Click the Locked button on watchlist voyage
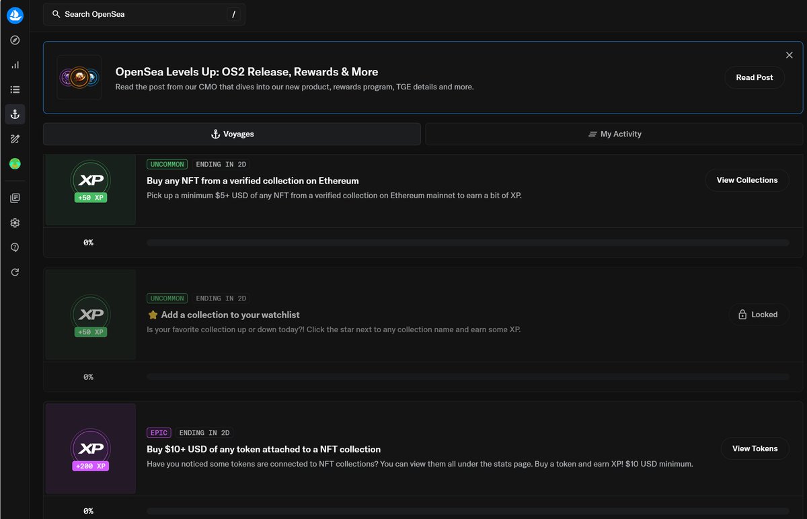 (759, 315)
